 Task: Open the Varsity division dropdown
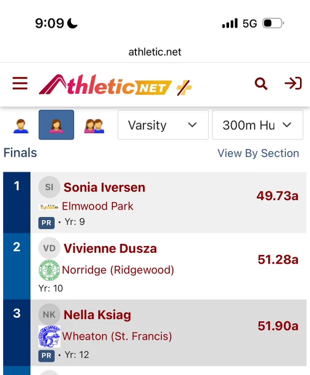point(163,125)
